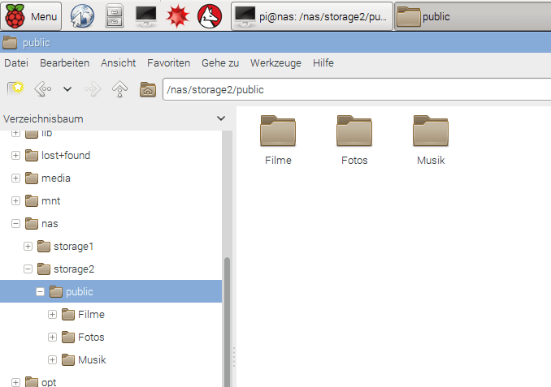Open the Datei menu
551x387 pixels.
coord(15,62)
